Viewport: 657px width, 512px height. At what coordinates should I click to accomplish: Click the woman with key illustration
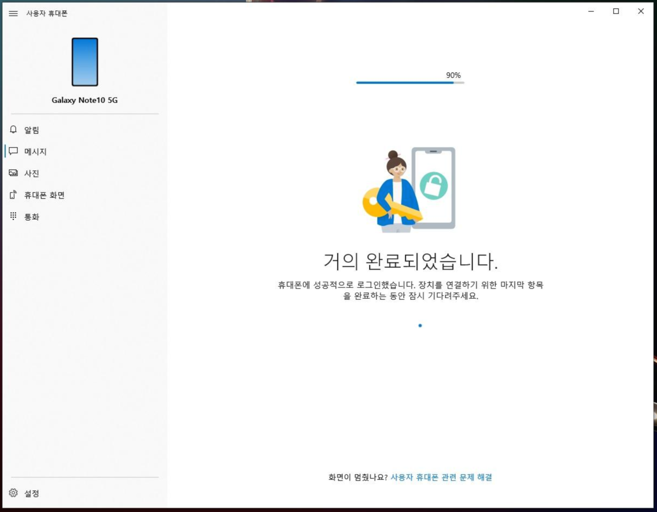pyautogui.click(x=410, y=190)
